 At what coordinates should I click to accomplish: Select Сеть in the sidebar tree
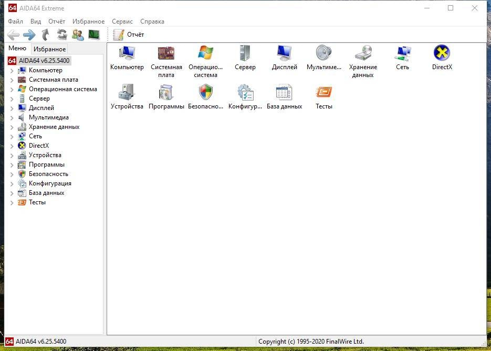click(x=35, y=136)
